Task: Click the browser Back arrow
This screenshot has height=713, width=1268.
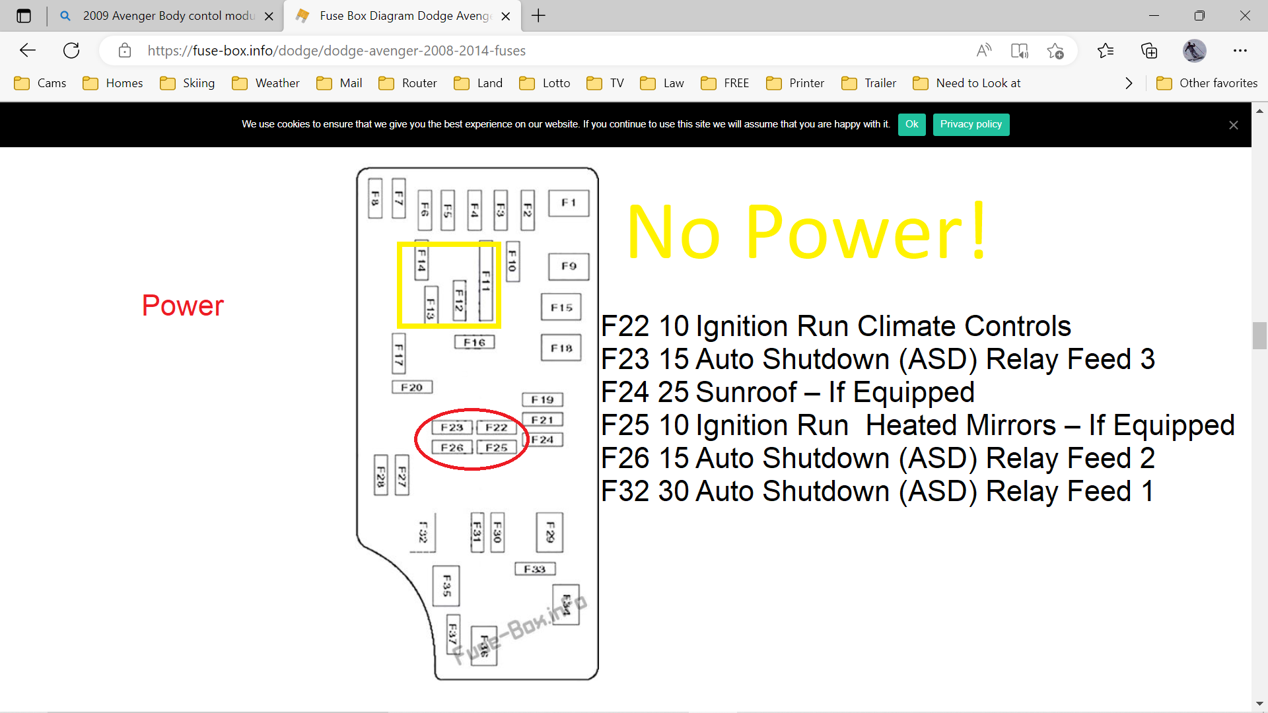Action: tap(28, 50)
